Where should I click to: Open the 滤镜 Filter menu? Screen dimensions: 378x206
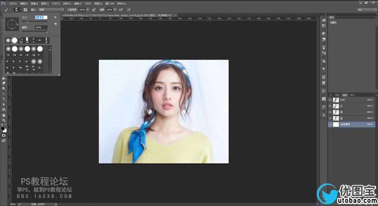click(78, 4)
